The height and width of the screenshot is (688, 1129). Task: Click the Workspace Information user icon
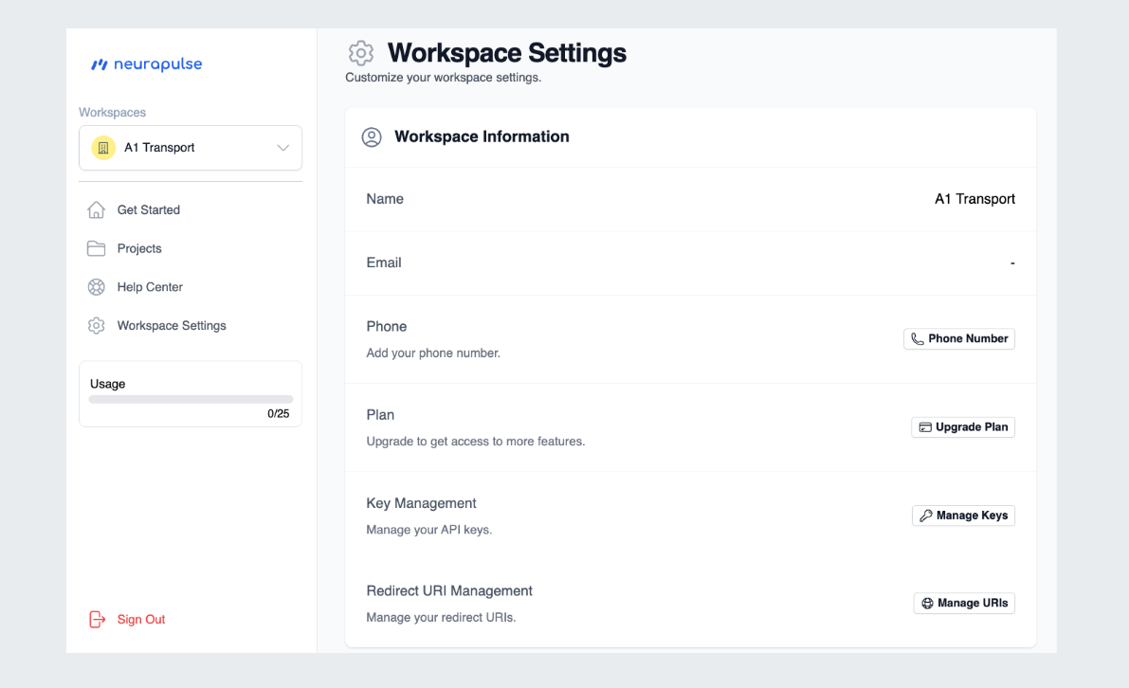coord(372,136)
